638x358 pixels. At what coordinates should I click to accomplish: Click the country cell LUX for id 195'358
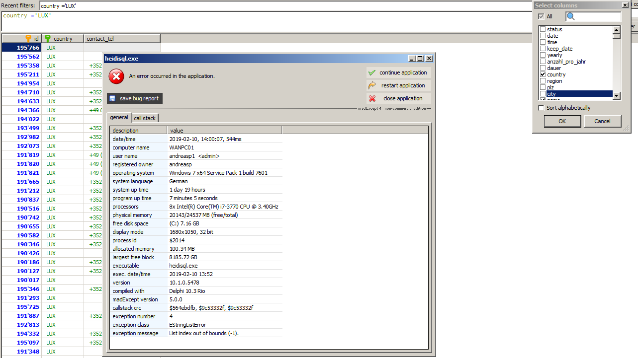tap(63, 66)
